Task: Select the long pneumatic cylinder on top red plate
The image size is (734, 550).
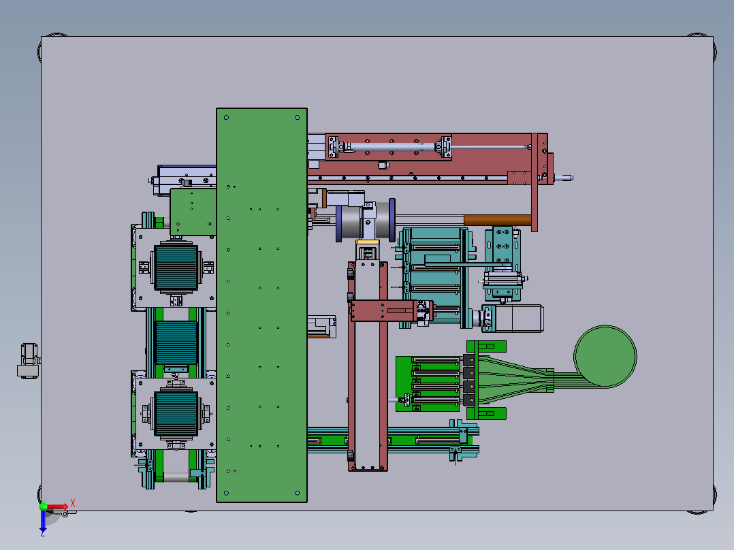Action: coord(391,147)
